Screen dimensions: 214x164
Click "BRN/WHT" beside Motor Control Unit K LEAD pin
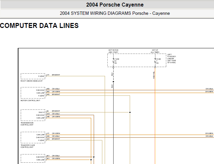click(56, 94)
